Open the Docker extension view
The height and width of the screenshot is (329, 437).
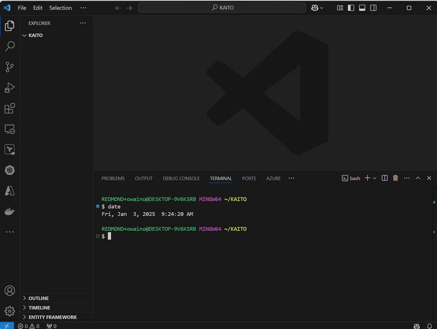tap(10, 211)
